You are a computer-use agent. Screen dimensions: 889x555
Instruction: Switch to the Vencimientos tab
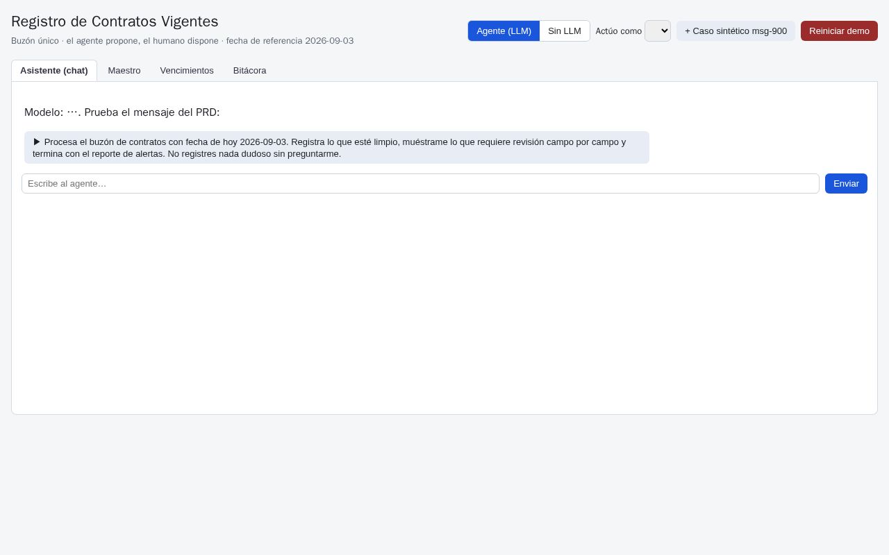pyautogui.click(x=187, y=71)
